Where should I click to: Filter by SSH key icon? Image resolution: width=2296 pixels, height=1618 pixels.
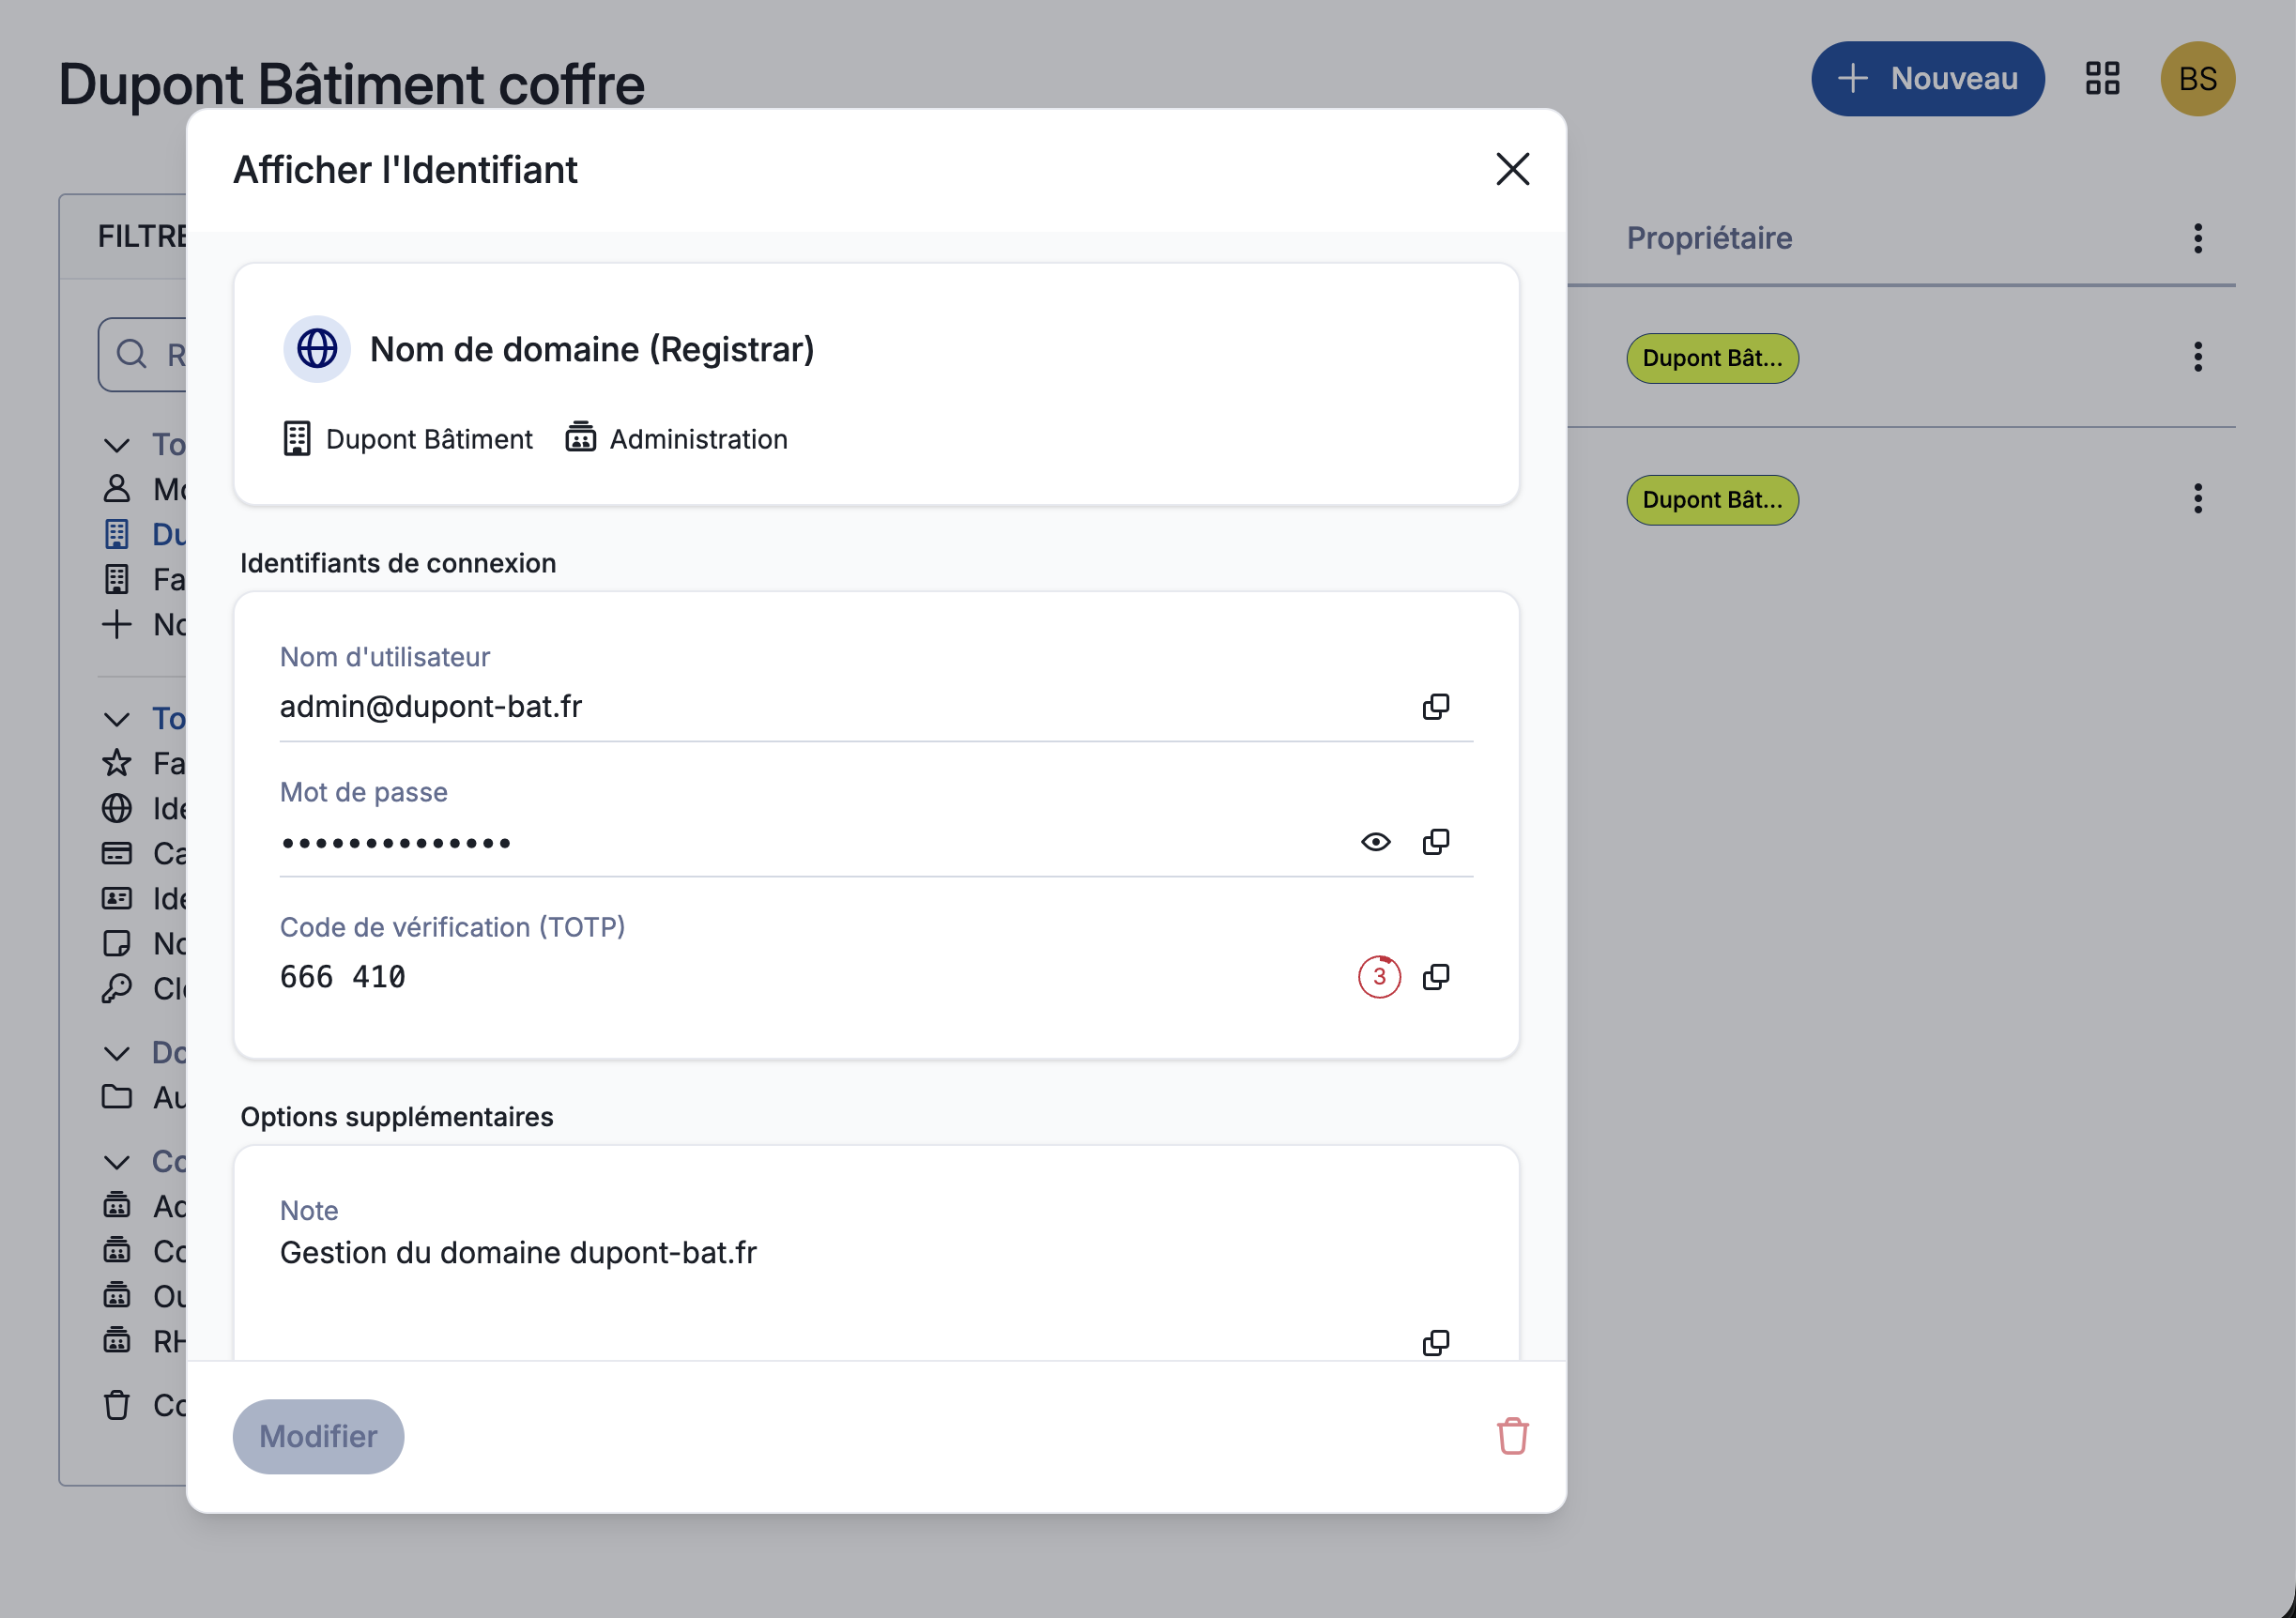coord(117,988)
